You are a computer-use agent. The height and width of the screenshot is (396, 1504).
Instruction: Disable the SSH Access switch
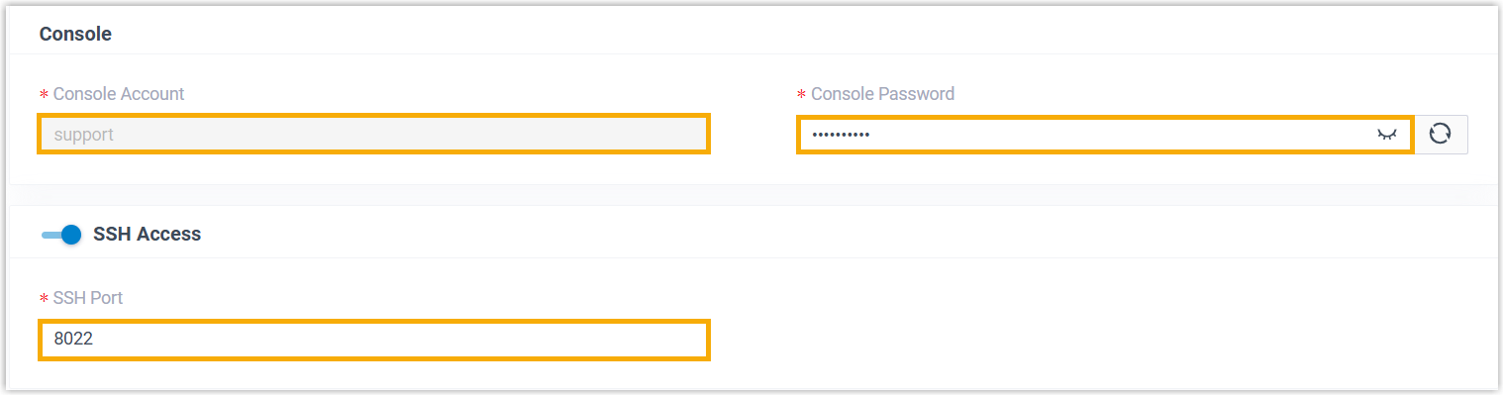(61, 235)
